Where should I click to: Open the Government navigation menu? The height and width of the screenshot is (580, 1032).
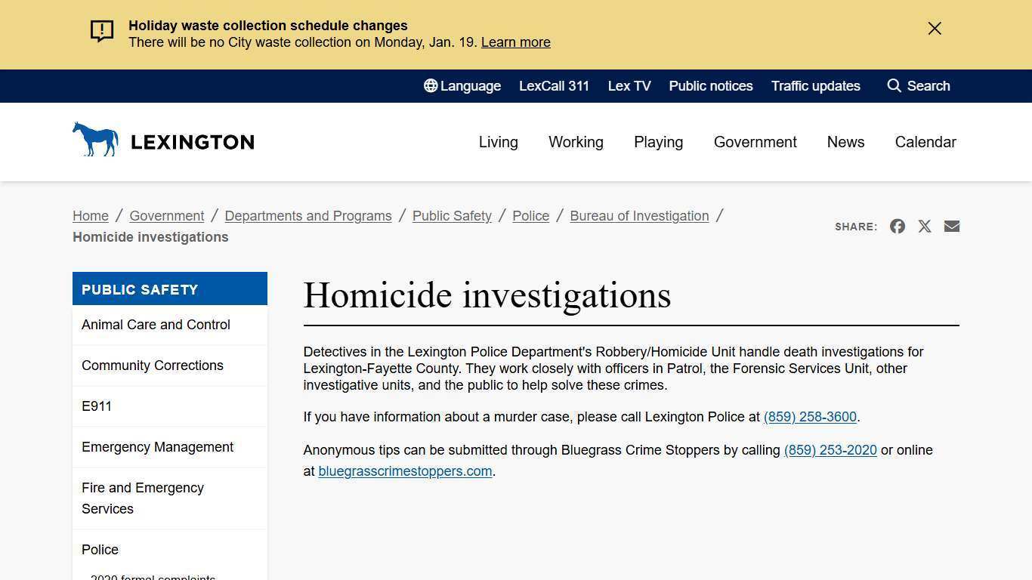coord(755,142)
